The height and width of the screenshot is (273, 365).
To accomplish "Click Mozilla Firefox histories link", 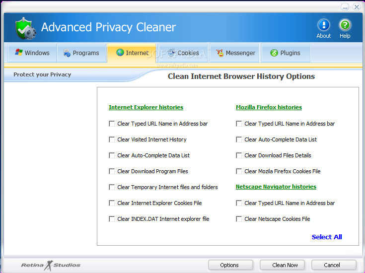I will tap(269, 107).
